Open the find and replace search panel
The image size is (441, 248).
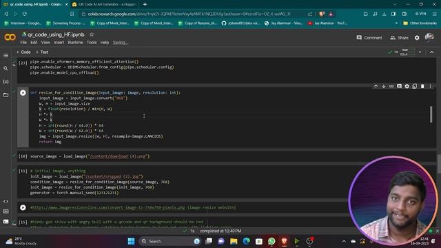click(6, 68)
